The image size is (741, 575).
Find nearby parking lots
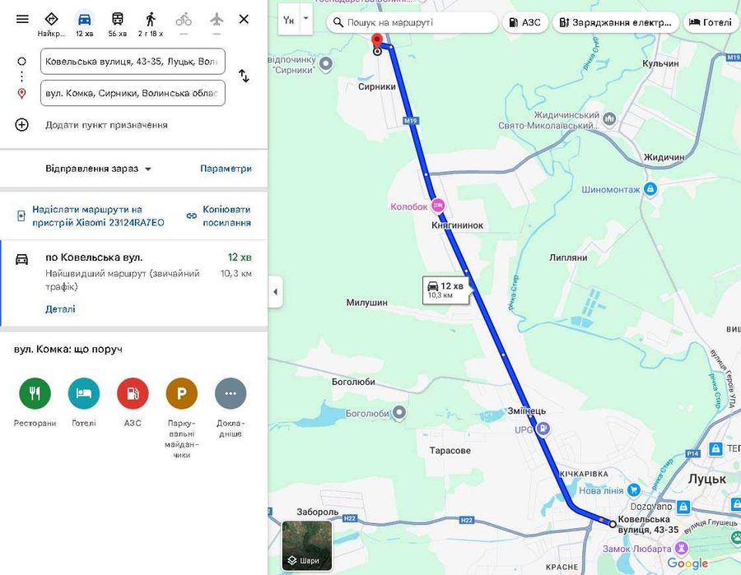click(181, 393)
